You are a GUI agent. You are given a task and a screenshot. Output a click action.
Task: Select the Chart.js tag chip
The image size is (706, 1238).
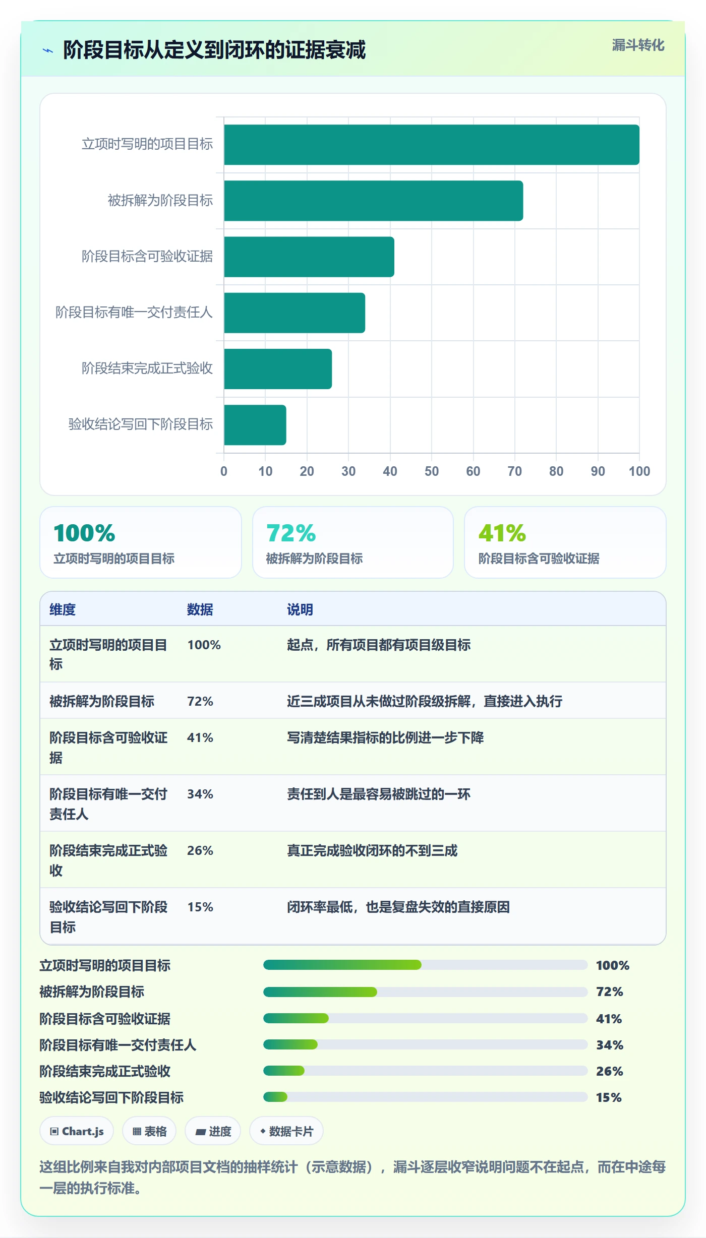(77, 1131)
